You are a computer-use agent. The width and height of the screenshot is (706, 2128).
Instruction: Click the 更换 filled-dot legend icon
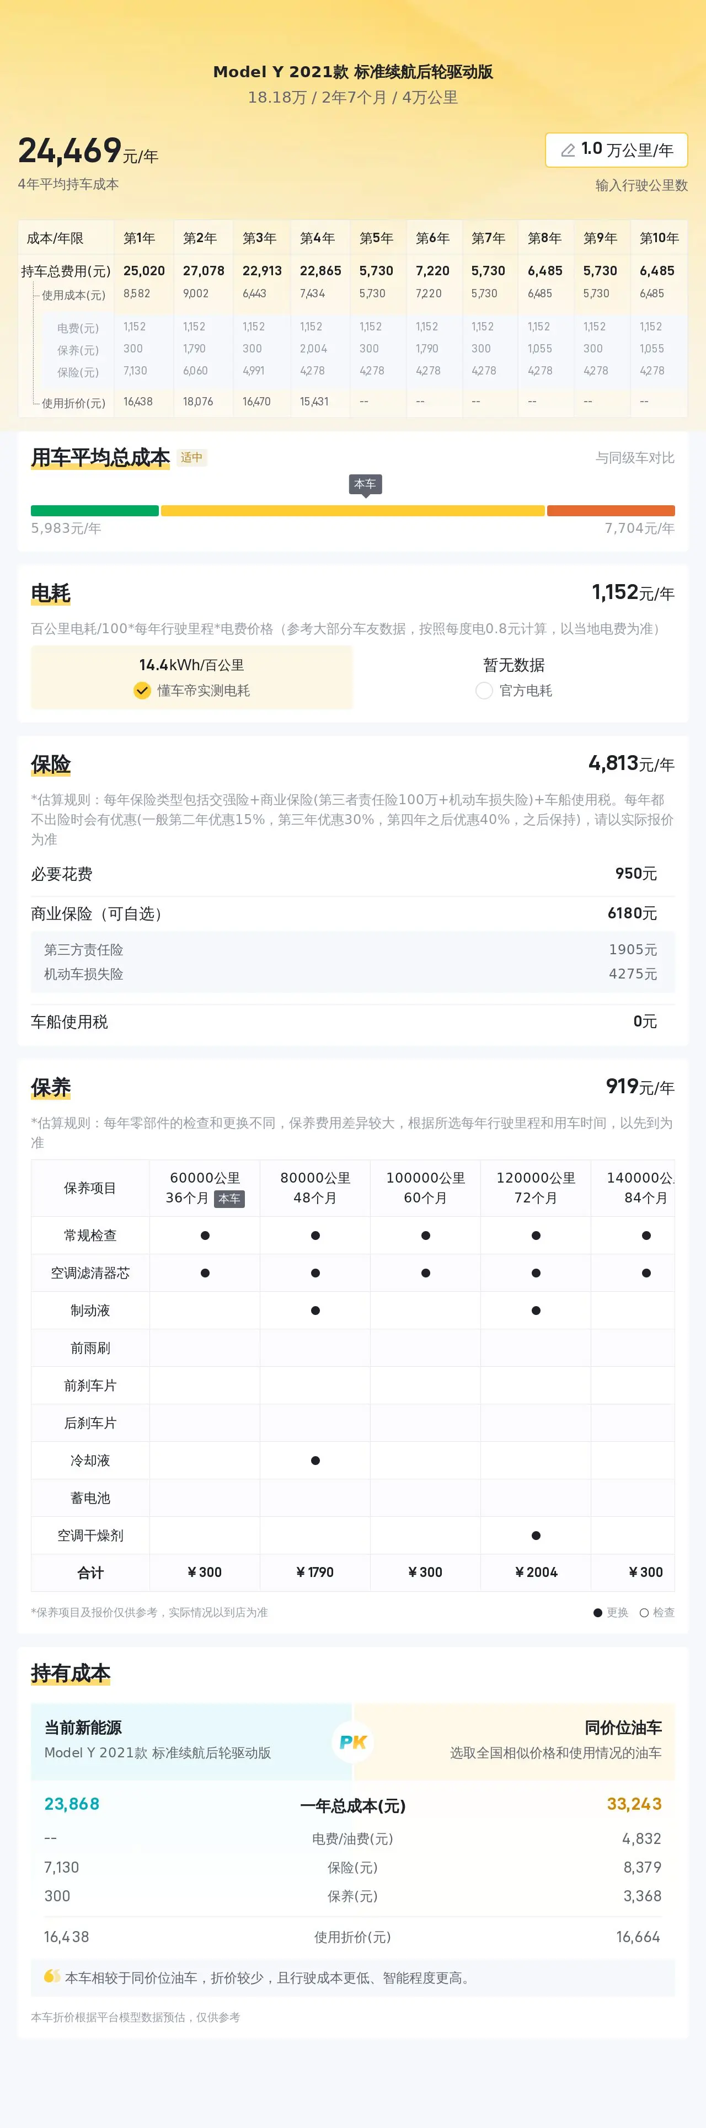point(598,1612)
